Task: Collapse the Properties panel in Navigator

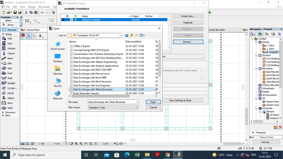Action: tap(253, 132)
